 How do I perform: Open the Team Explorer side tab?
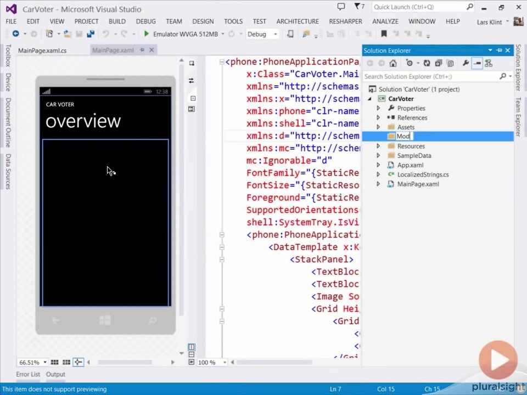tap(518, 117)
